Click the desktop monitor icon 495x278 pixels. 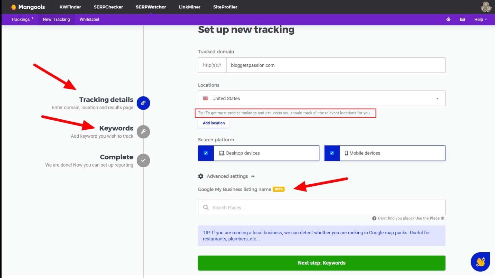coord(222,153)
